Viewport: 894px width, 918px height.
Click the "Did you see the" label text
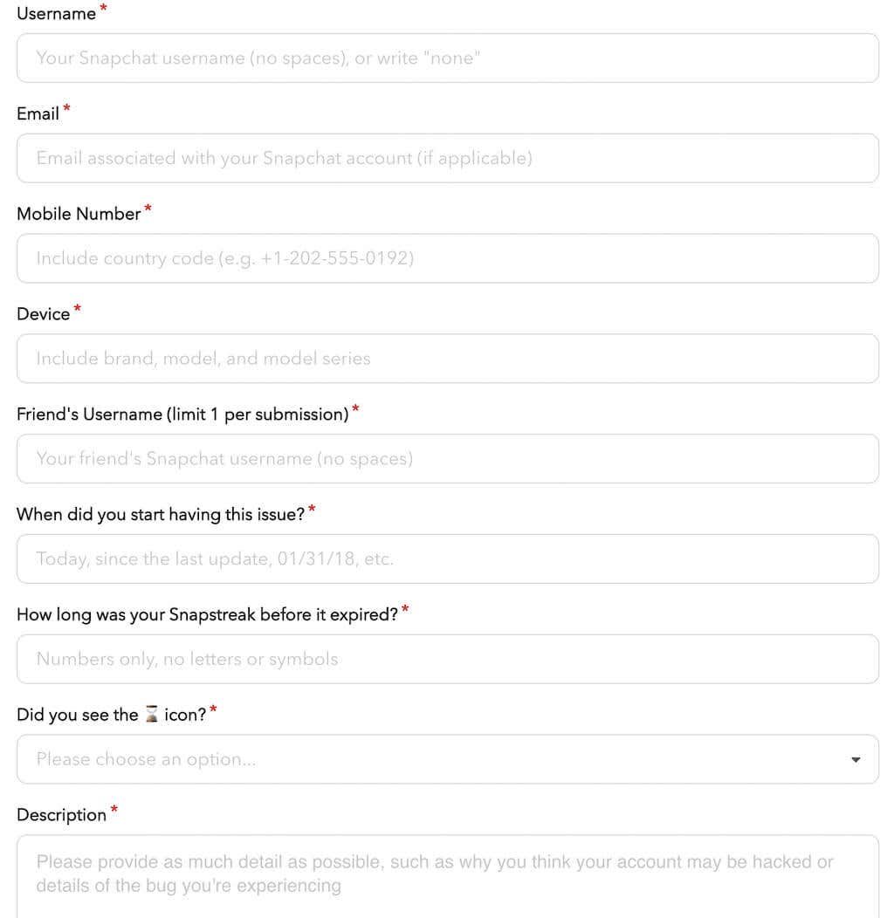(x=77, y=716)
